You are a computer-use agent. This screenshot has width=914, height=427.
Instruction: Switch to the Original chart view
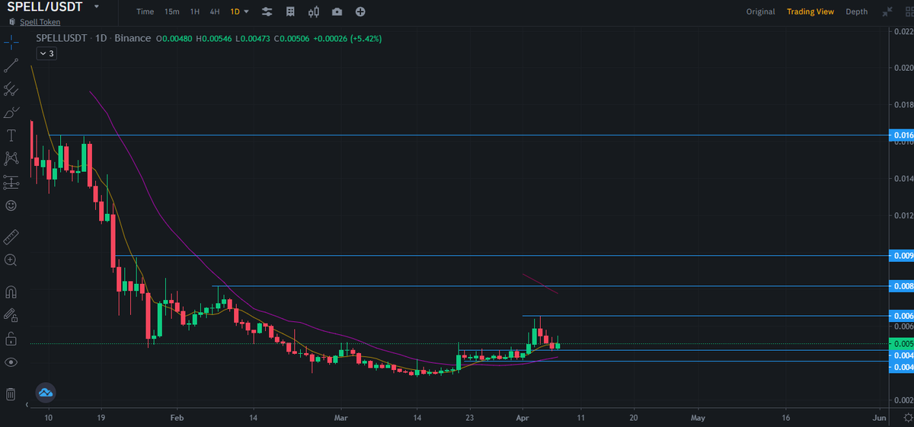760,11
